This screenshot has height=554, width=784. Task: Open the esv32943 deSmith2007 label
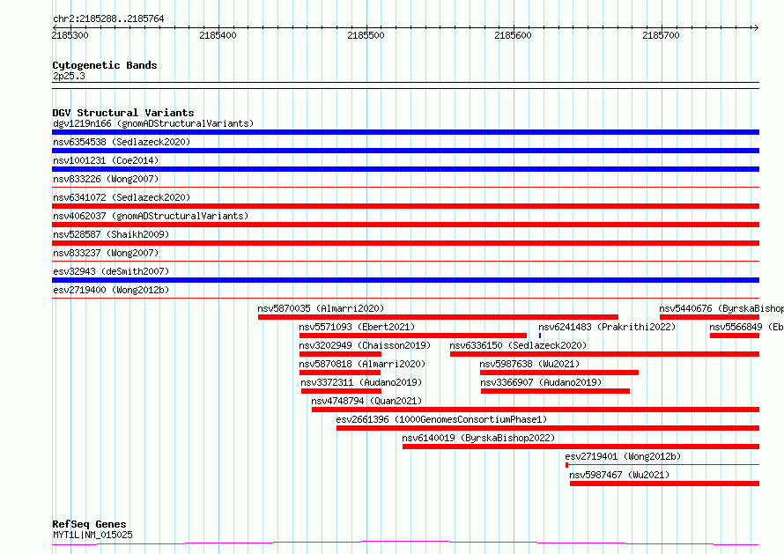[x=111, y=271]
